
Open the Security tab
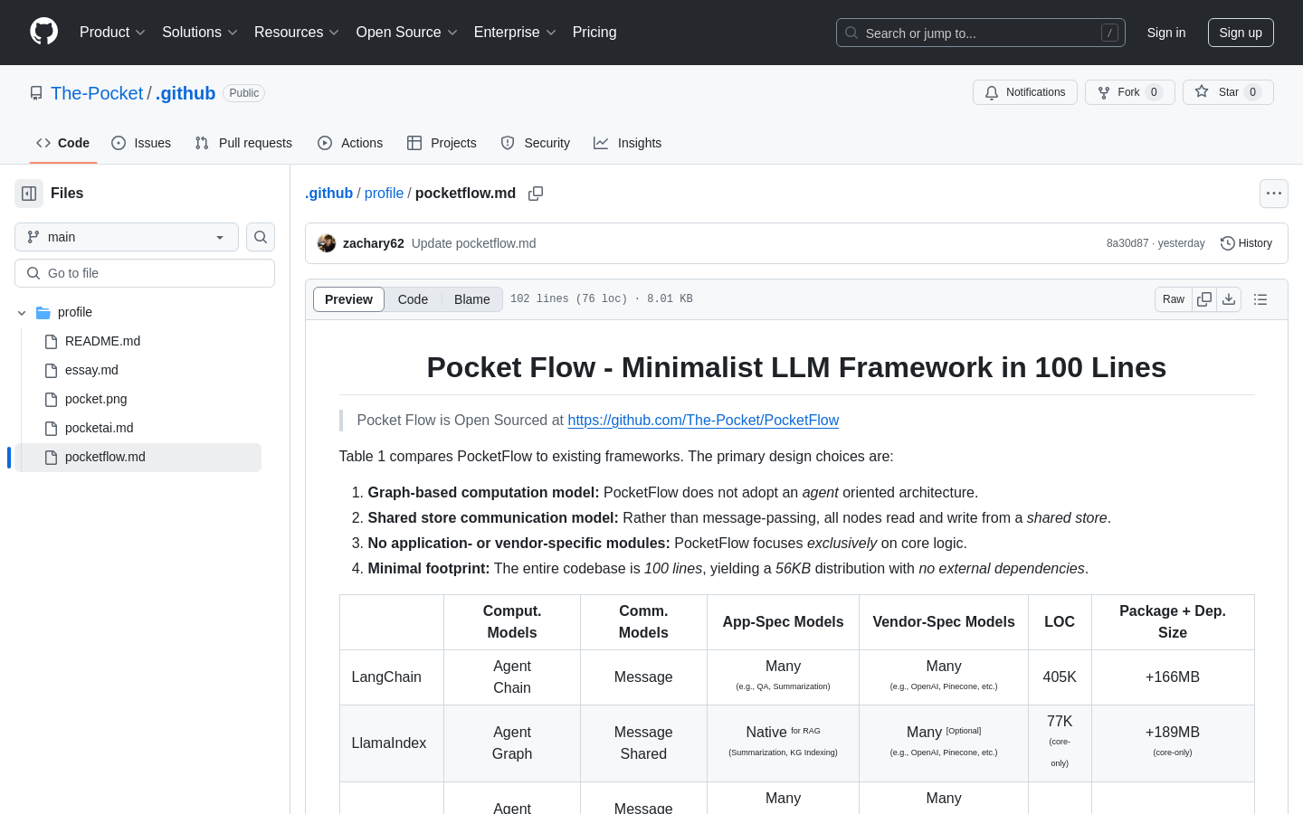[536, 143]
